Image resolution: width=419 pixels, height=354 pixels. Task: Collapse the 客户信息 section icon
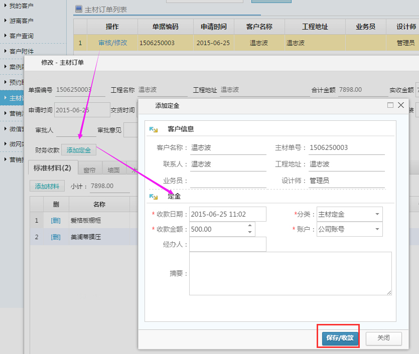point(154,129)
